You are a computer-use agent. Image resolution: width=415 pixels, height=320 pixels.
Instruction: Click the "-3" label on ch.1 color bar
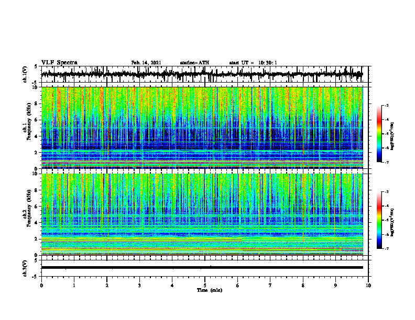point(387,105)
